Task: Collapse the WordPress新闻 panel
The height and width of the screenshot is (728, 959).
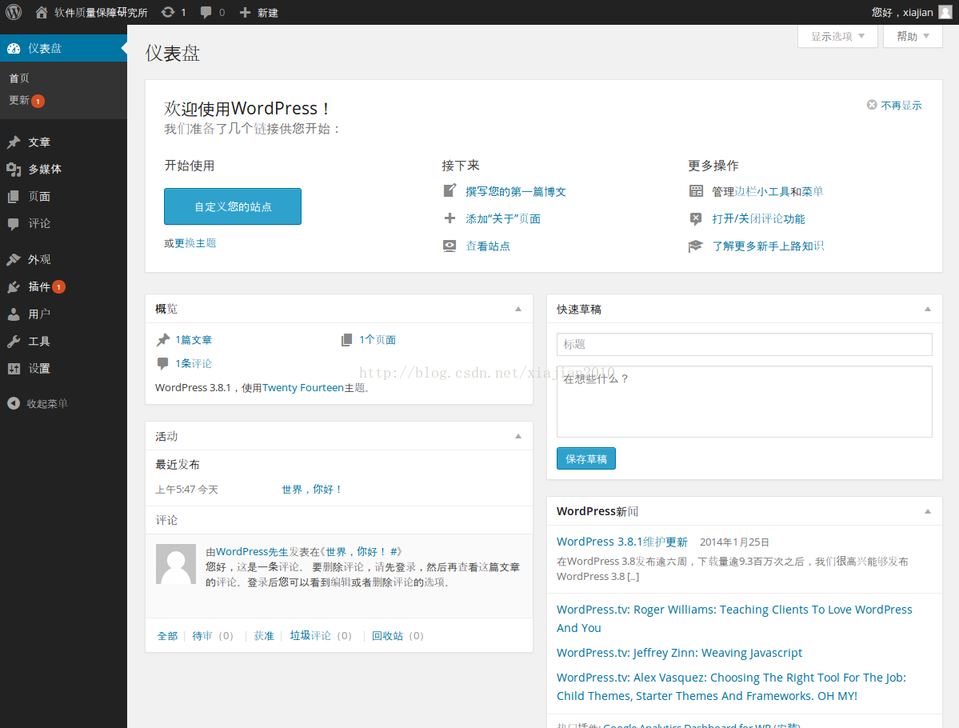Action: coord(928,511)
